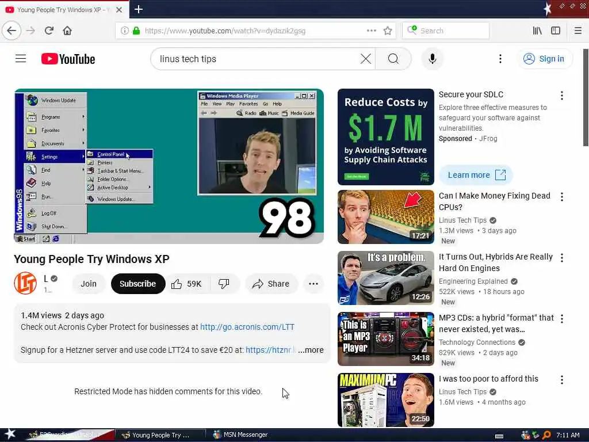Bookmark this page with the star icon

388,31
